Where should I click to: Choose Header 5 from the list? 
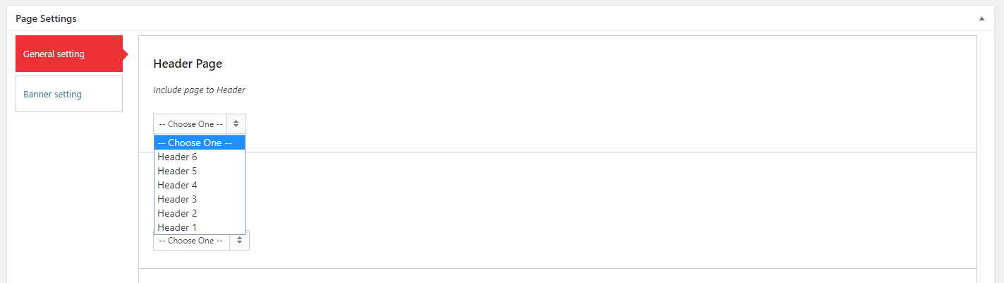[200, 171]
